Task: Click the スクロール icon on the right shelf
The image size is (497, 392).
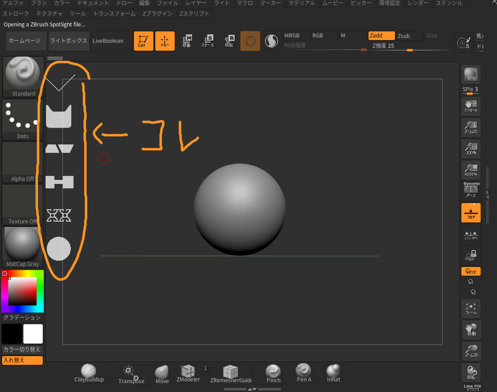Action: (470, 105)
